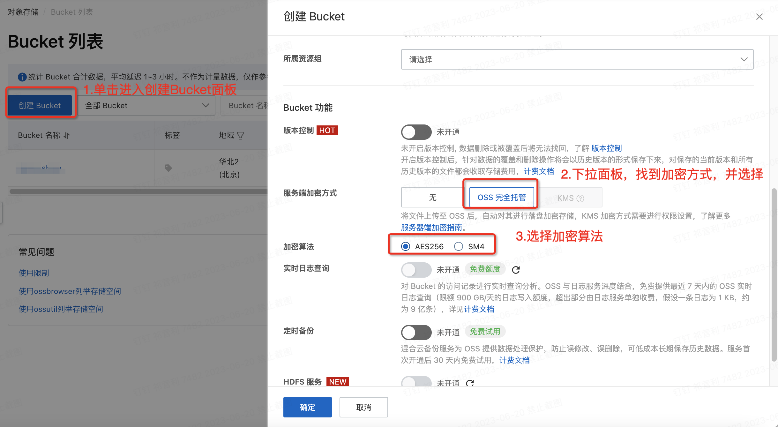Enable the 版本控制 toggle switch
The image size is (778, 427).
pos(416,132)
